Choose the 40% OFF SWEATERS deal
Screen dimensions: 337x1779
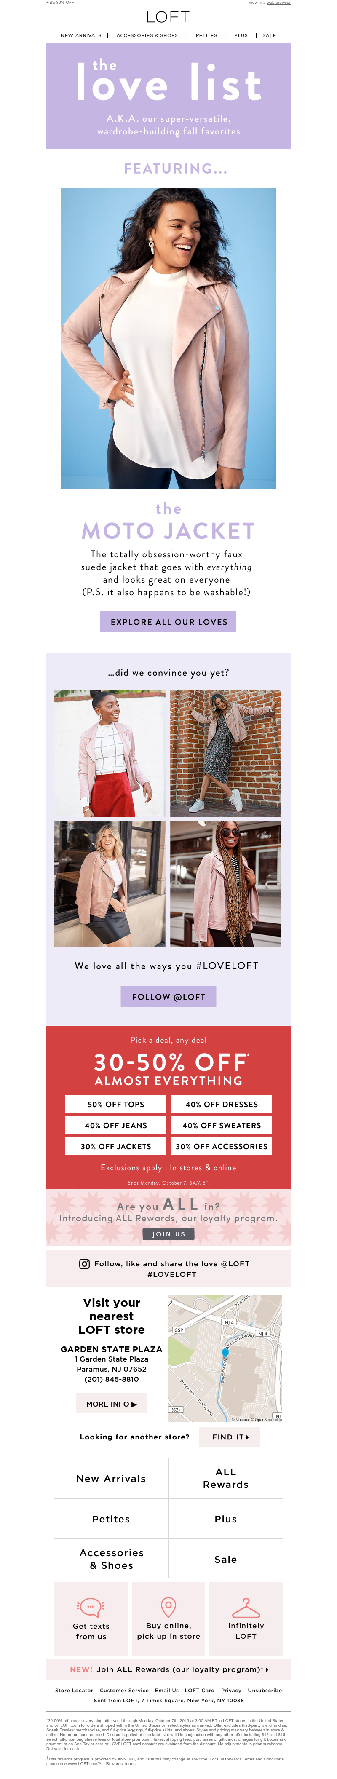point(222,1125)
